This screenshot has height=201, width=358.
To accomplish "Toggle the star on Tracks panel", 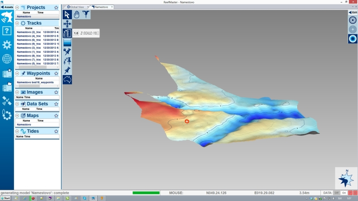I will (x=56, y=23).
